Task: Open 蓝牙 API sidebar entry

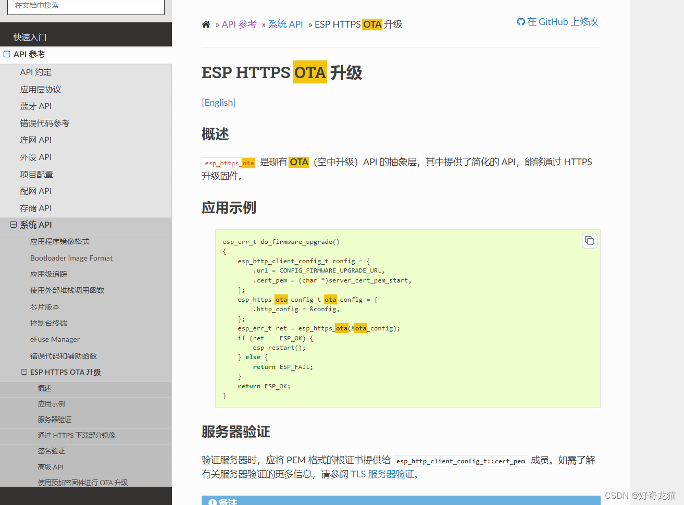Action: [x=36, y=106]
